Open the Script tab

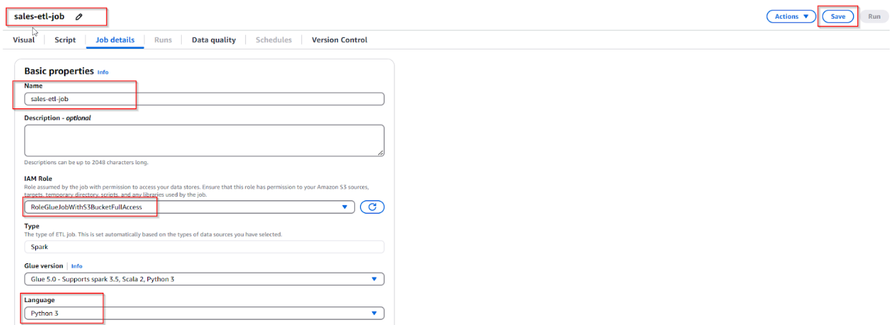[65, 40]
